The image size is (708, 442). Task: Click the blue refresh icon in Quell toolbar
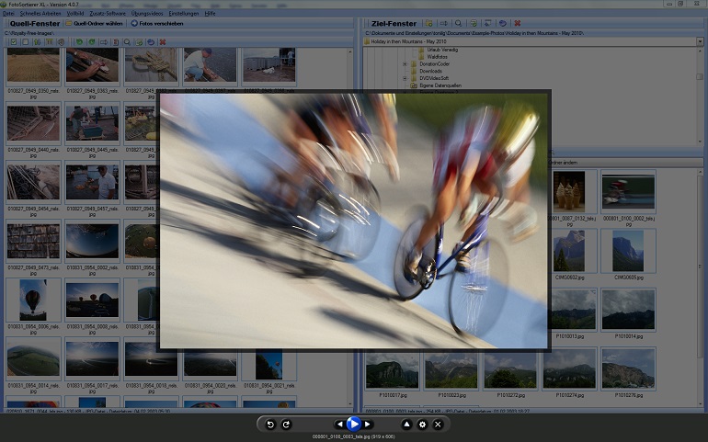[151, 42]
